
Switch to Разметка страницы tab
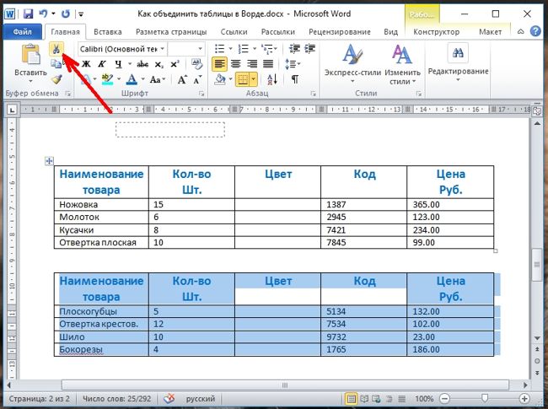171,32
